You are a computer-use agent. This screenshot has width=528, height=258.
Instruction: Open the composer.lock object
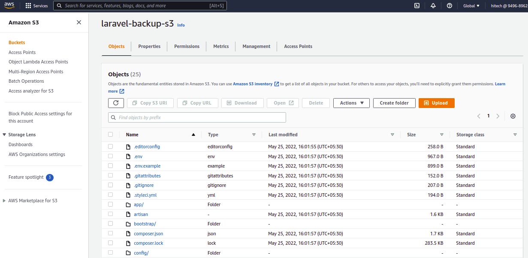click(148, 243)
